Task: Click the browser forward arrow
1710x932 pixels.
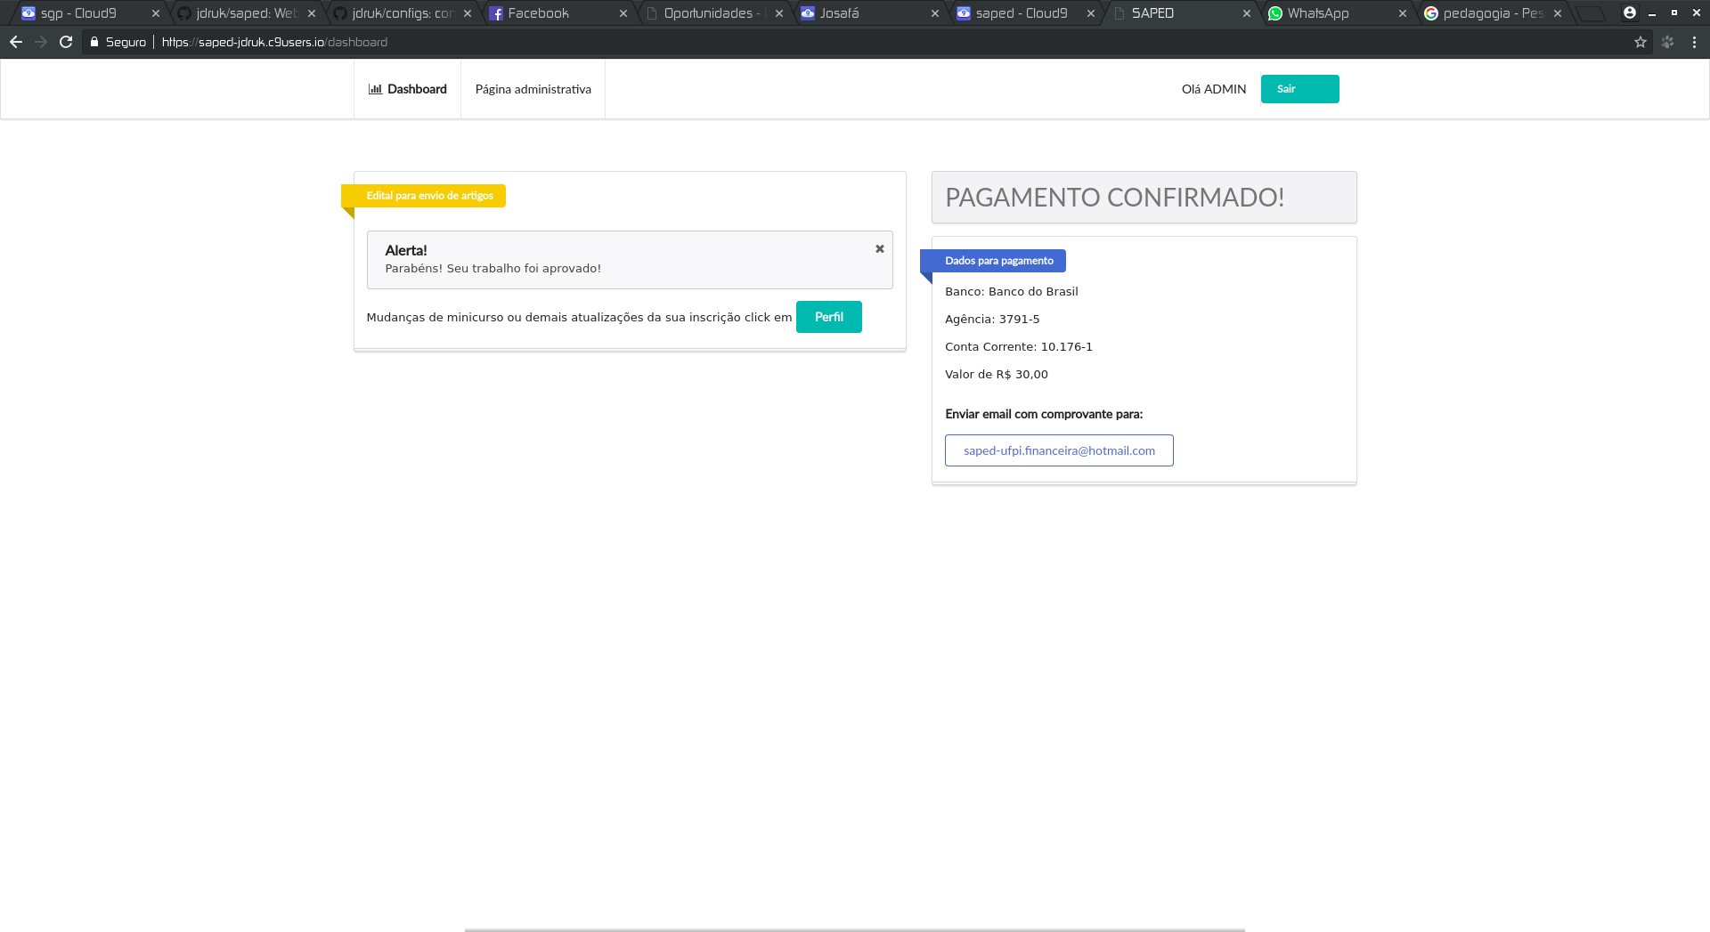Action: coord(41,42)
